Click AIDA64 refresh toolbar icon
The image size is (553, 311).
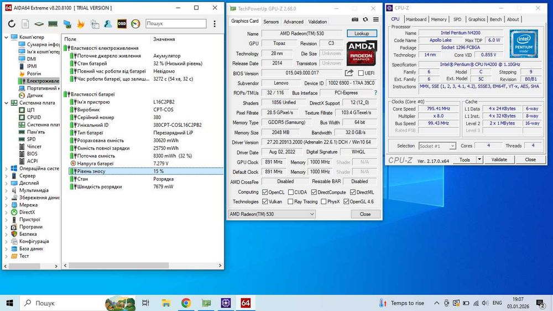(12, 24)
